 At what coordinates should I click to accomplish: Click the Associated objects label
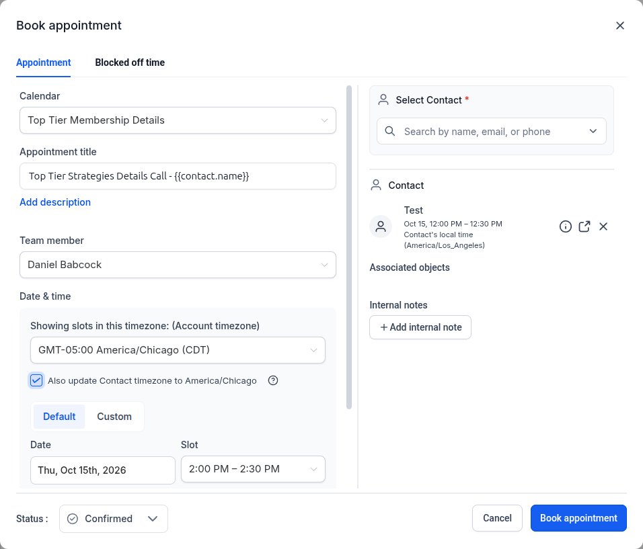click(409, 267)
